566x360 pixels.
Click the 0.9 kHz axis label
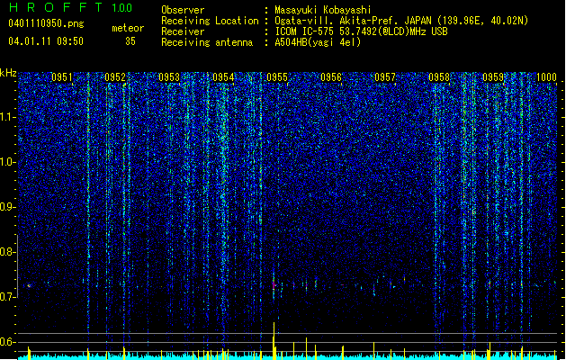coord(8,207)
